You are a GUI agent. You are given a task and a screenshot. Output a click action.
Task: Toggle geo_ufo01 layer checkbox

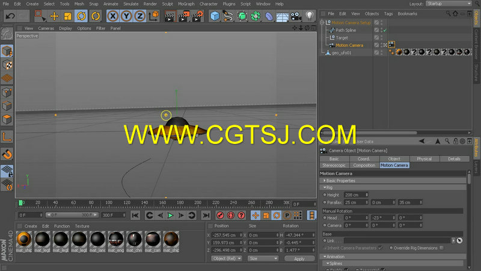point(376,52)
